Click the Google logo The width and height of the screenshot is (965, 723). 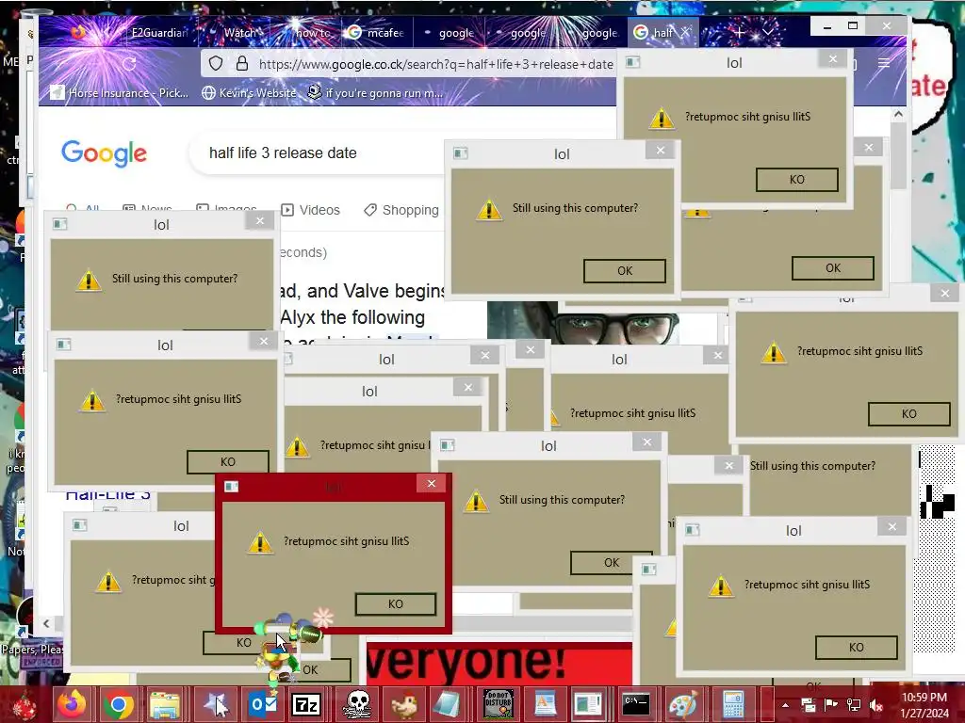[104, 153]
